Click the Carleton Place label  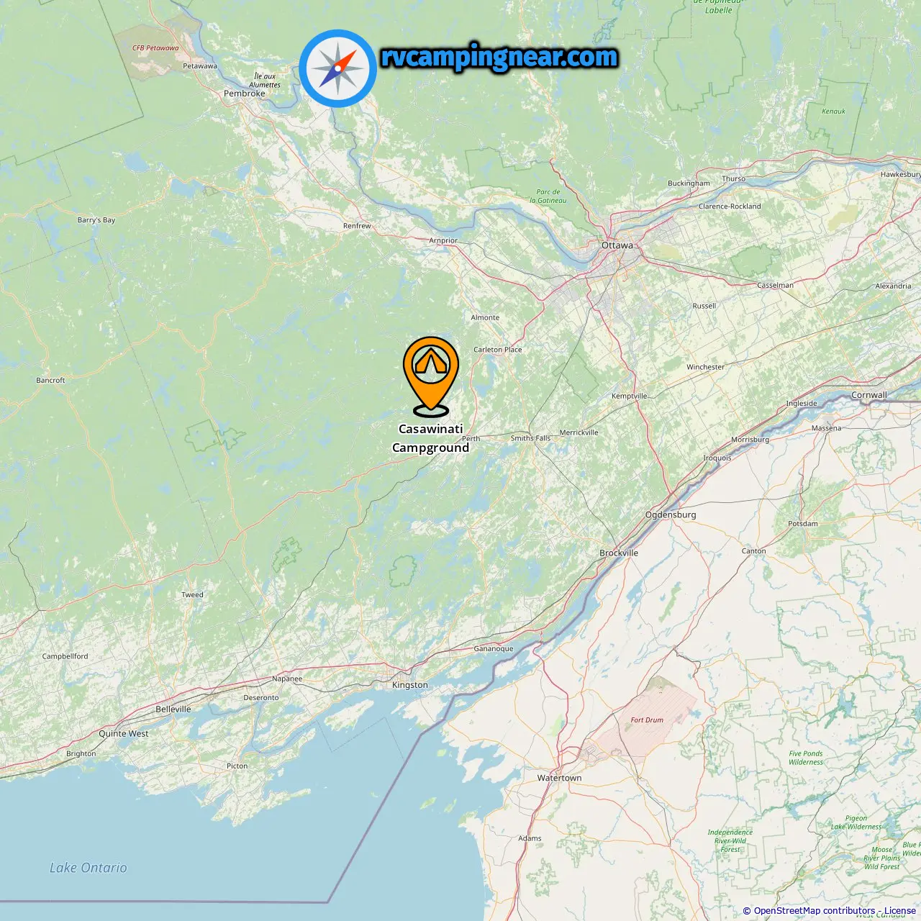coord(498,350)
